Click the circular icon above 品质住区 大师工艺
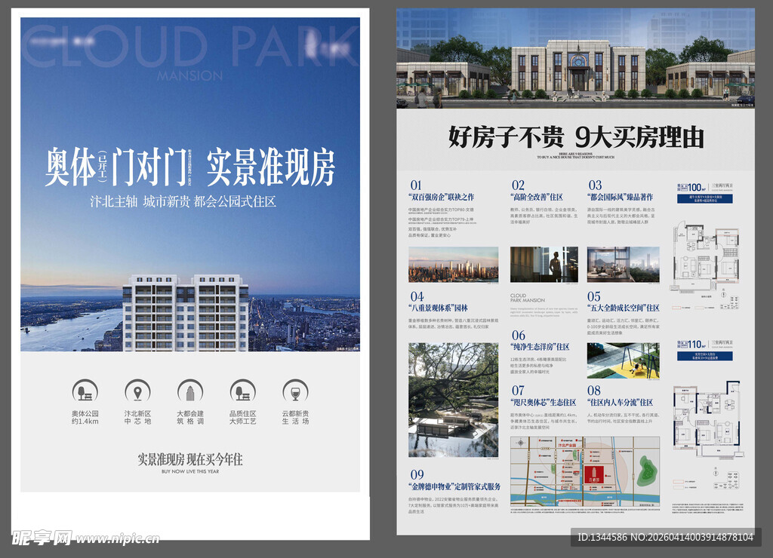This screenshot has width=773, height=558. point(243,391)
